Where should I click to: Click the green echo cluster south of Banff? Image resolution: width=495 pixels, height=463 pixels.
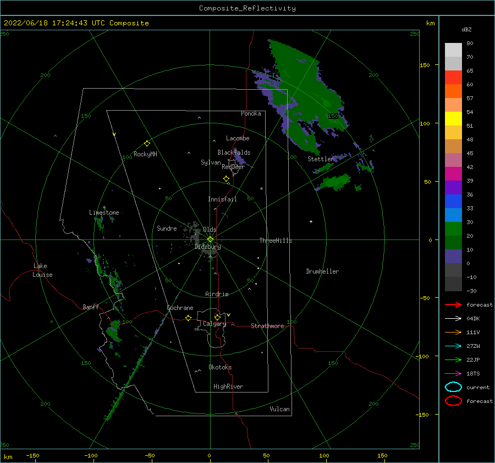coord(114,330)
